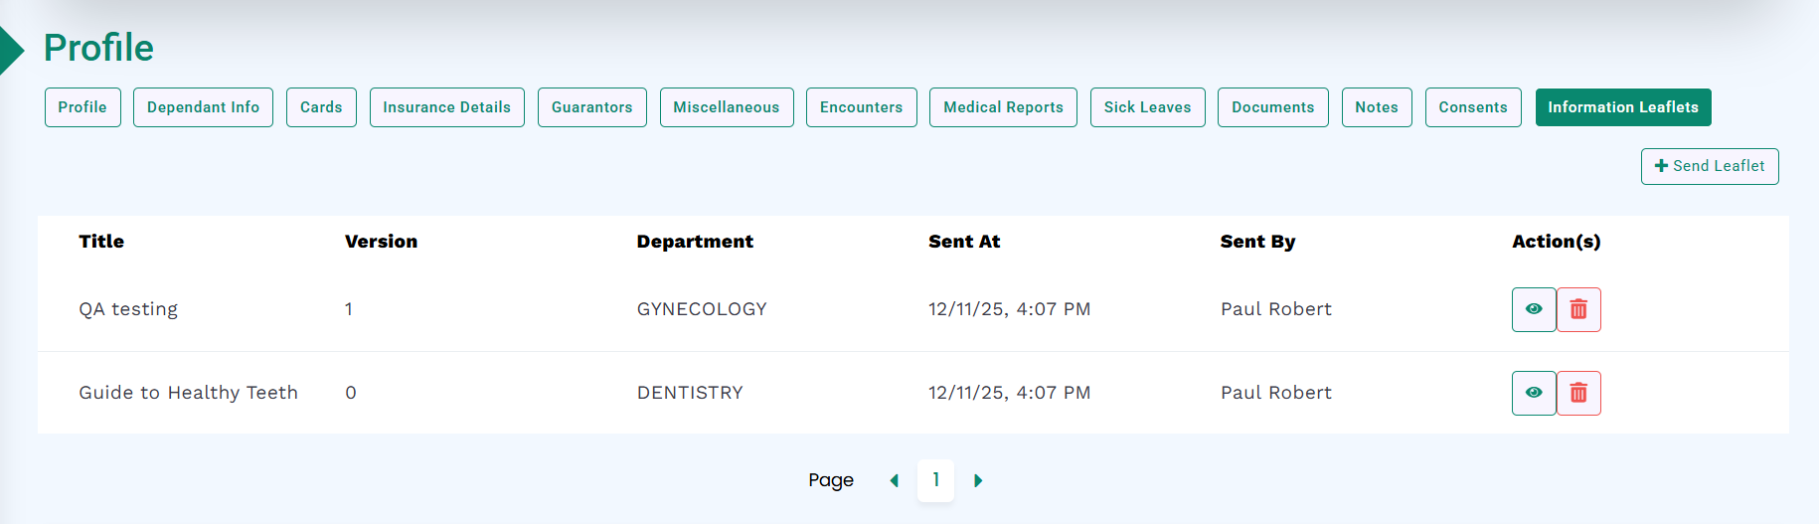The image size is (1819, 524).
Task: Open the Medical Reports tab
Action: click(x=1003, y=107)
